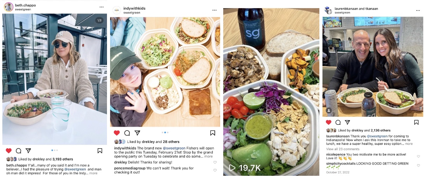Select carousel dots under beth.chappo photo
424x180 pixels.
[x=55, y=150]
